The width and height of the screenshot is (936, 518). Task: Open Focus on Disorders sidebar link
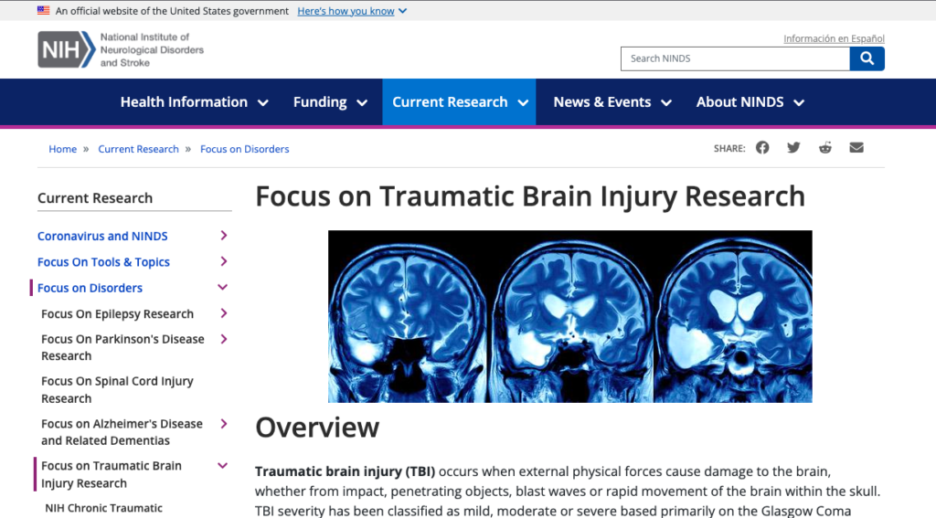point(90,288)
